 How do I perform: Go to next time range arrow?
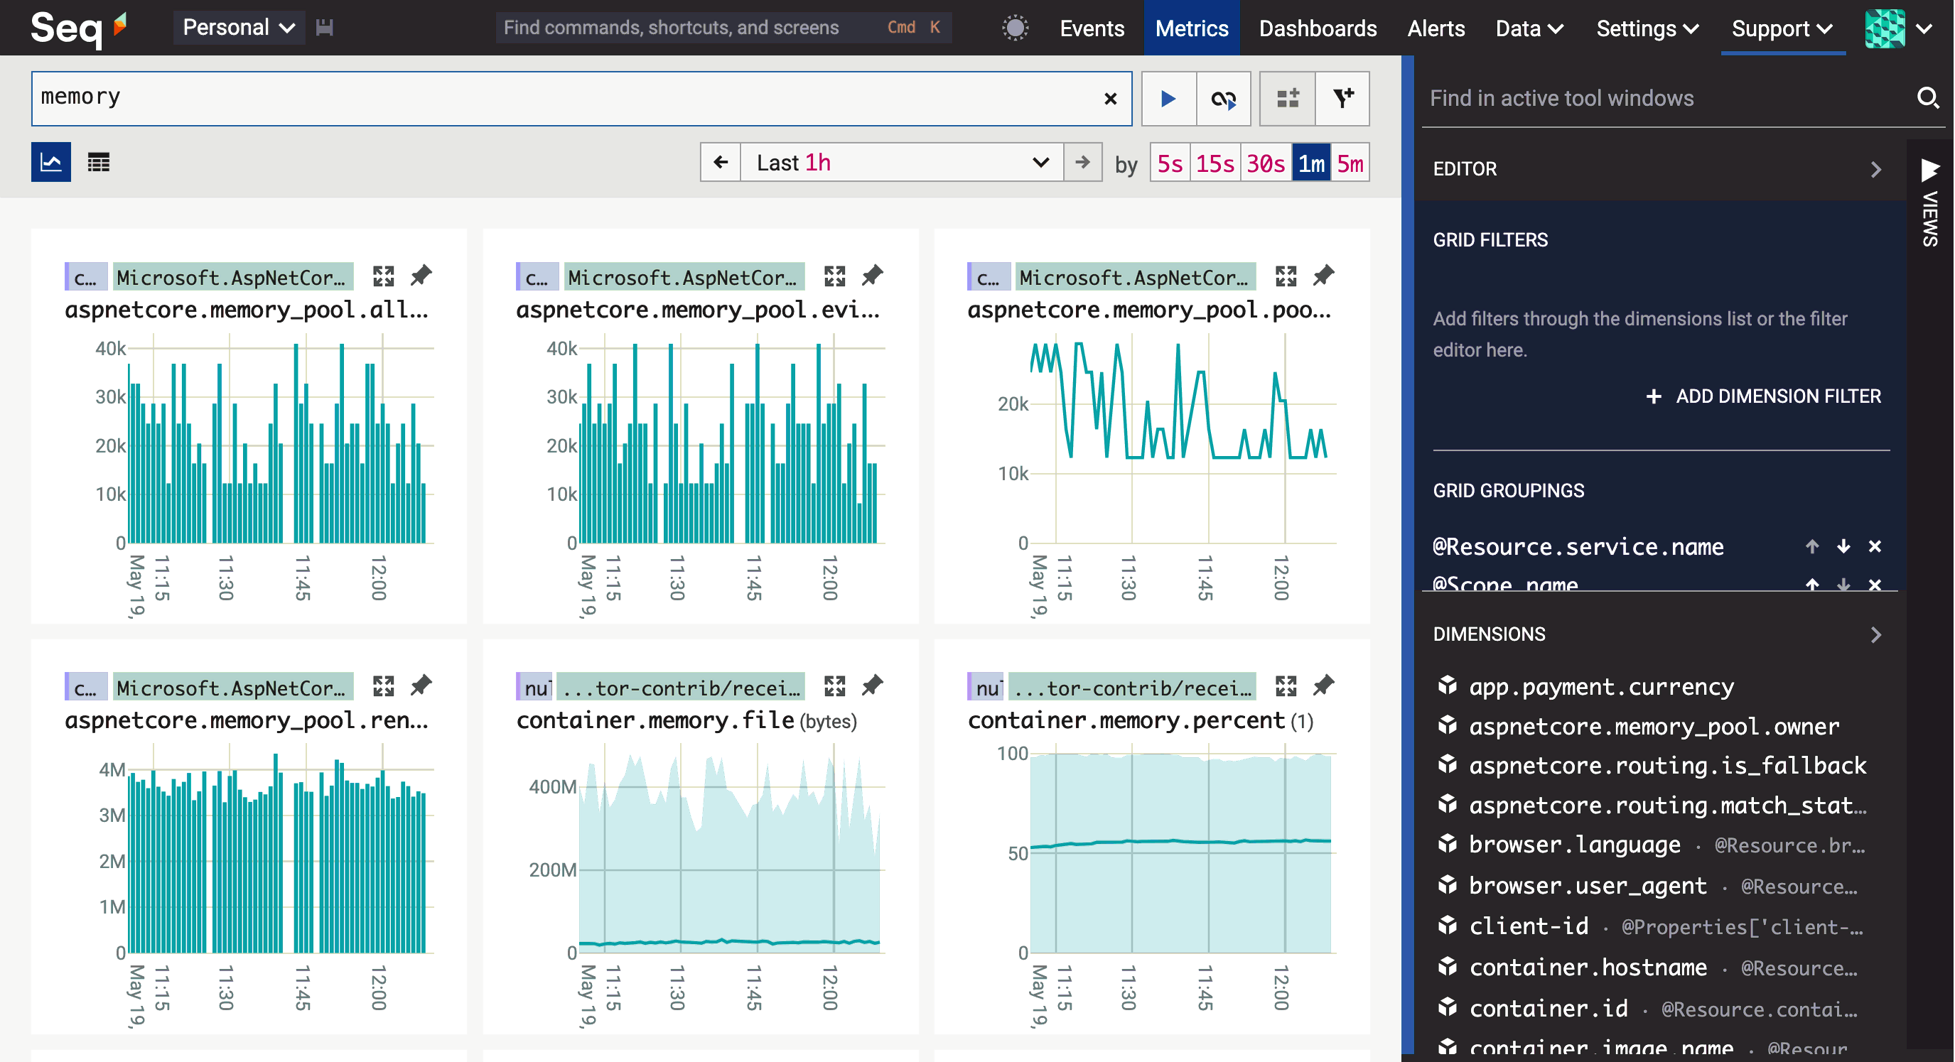pos(1083,163)
